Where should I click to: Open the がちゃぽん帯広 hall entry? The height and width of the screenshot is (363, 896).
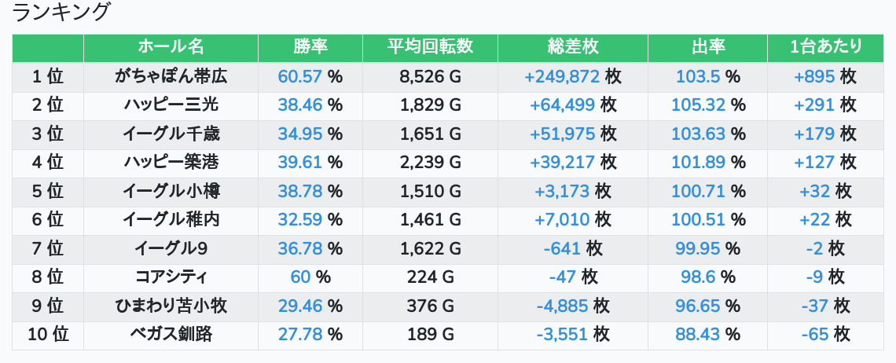pyautogui.click(x=171, y=76)
